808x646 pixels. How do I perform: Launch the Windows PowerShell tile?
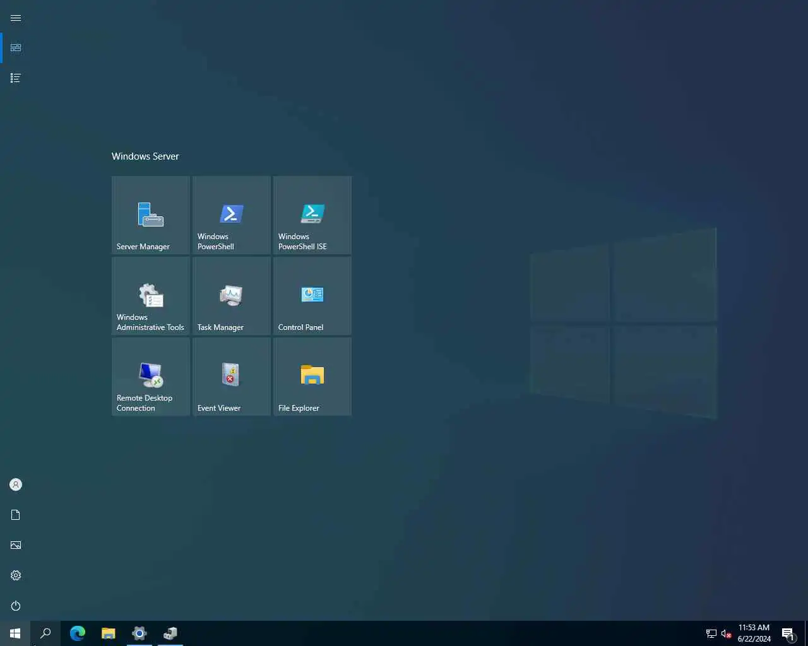pyautogui.click(x=232, y=215)
